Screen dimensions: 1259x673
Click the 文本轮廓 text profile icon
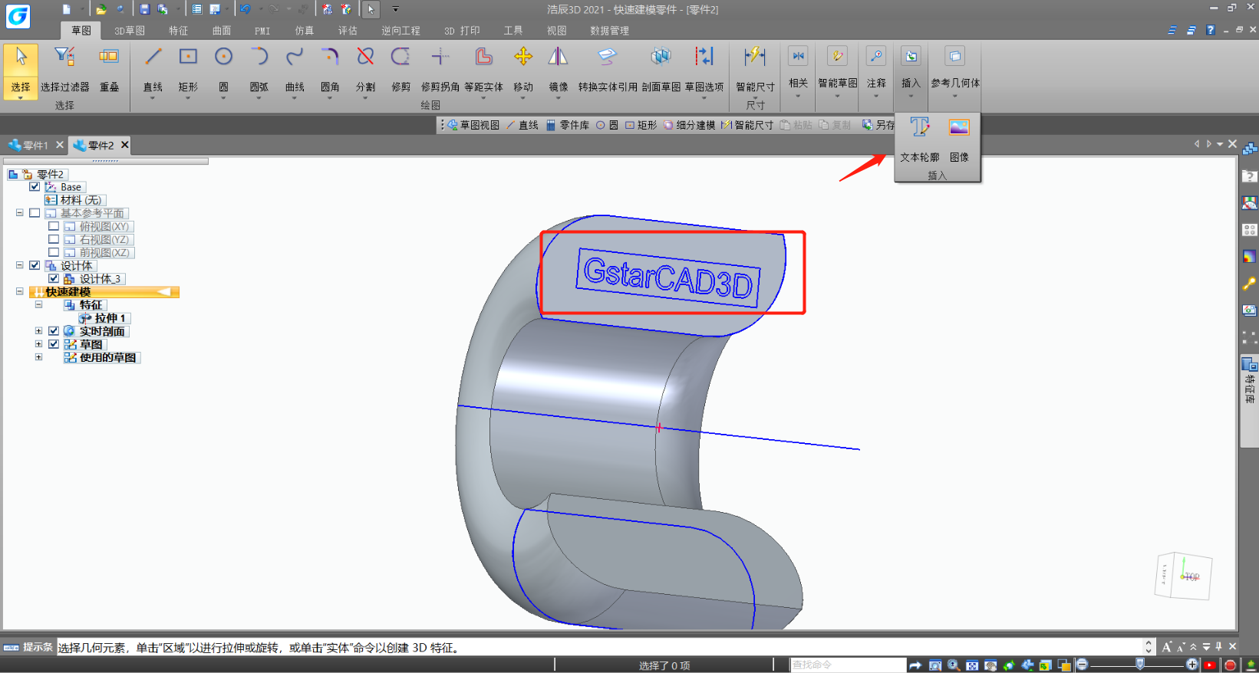click(x=919, y=128)
